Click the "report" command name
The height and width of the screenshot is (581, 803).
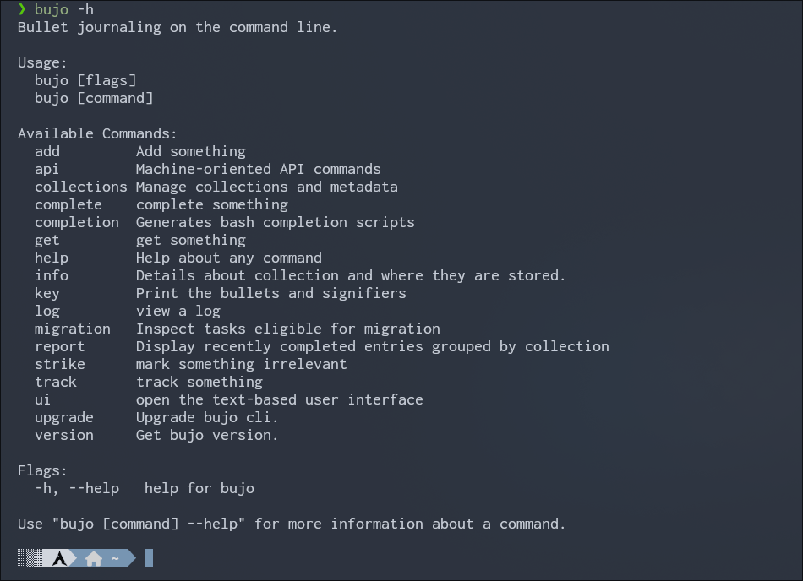(60, 346)
